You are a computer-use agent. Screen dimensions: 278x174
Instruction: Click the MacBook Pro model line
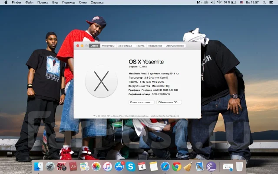click(x=153, y=74)
